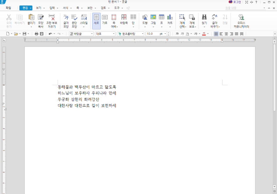Image resolution: width=277 pixels, height=194 pixels.
Task: Open the 파일 menu
Action: pos(8,8)
